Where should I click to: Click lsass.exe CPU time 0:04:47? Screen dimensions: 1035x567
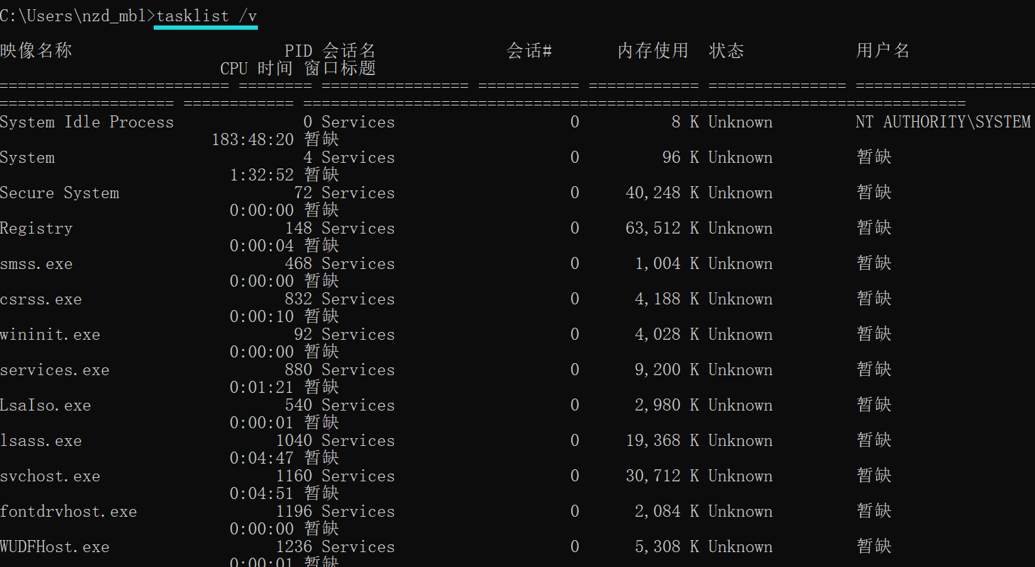pyautogui.click(x=261, y=458)
